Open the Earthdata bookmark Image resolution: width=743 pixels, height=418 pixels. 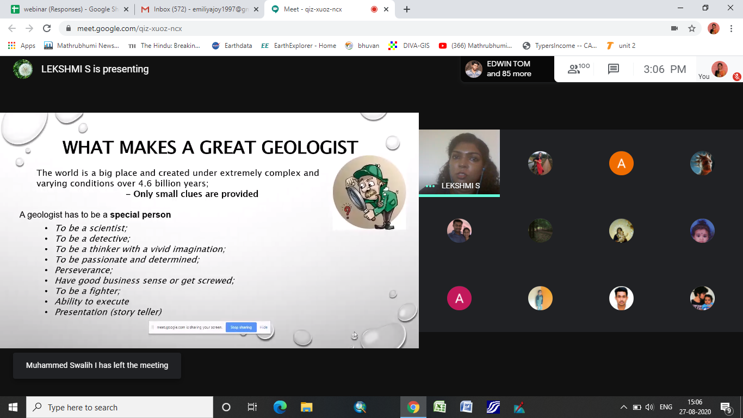pyautogui.click(x=232, y=46)
